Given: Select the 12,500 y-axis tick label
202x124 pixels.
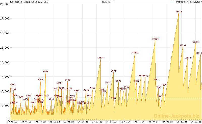Looking at the screenshot, I should 5,48.
